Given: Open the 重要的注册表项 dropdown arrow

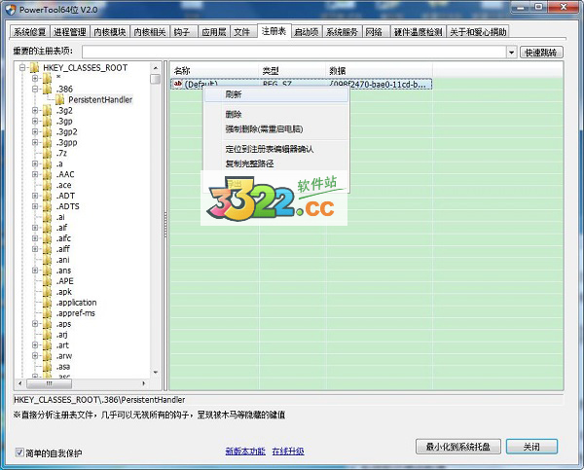Looking at the screenshot, I should click(x=511, y=53).
